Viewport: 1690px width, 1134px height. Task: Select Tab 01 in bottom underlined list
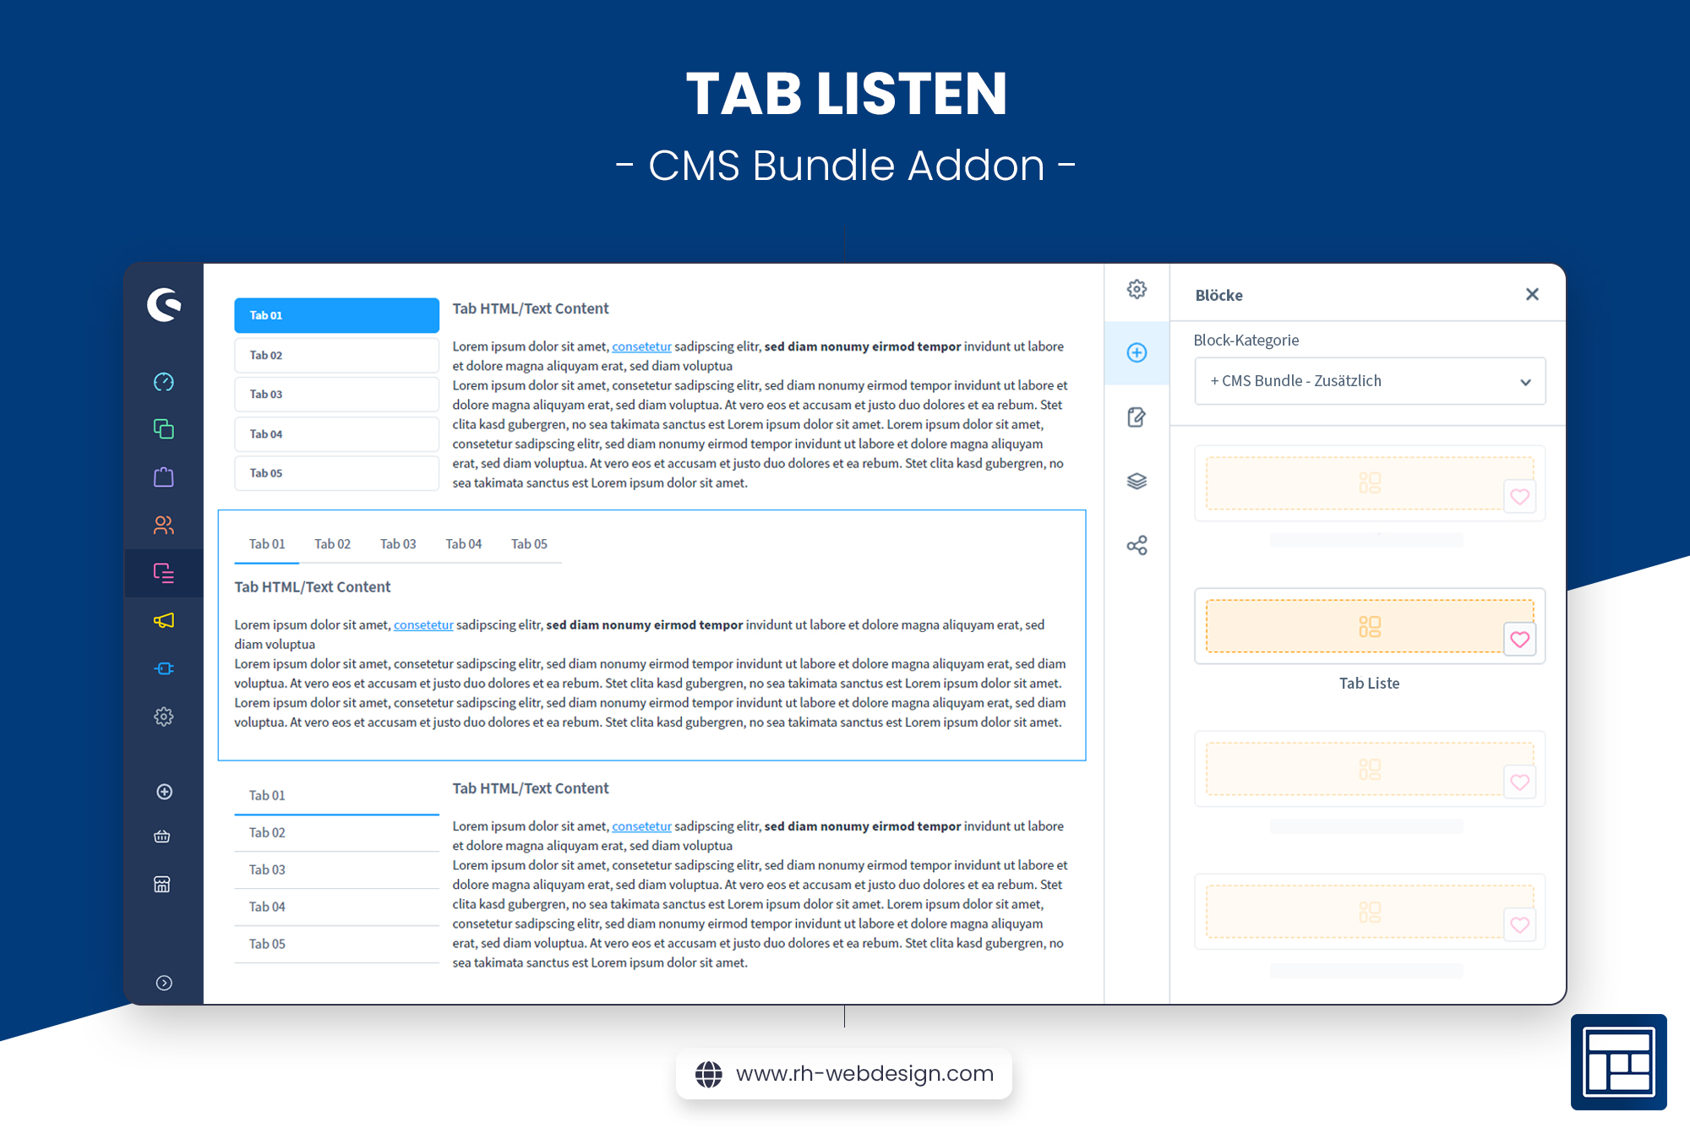click(x=336, y=796)
